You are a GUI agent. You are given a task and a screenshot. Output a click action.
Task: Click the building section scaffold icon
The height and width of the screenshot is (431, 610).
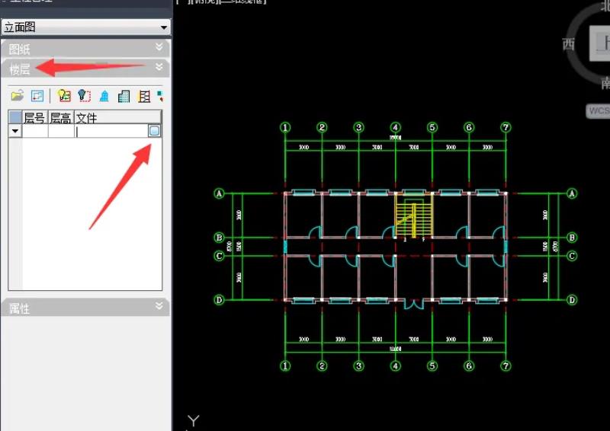point(144,96)
